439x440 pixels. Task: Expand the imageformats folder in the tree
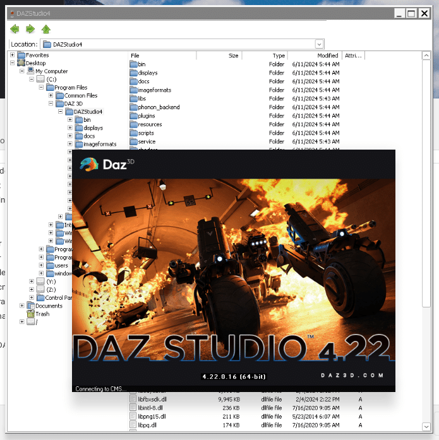coord(70,144)
